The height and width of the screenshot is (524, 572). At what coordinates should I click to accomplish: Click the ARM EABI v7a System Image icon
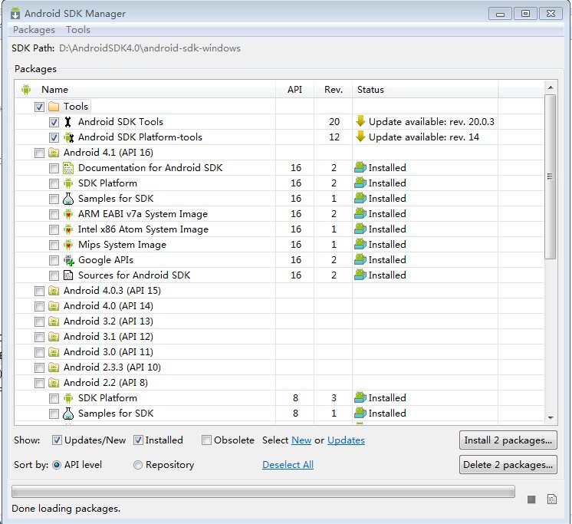pyautogui.click(x=68, y=214)
